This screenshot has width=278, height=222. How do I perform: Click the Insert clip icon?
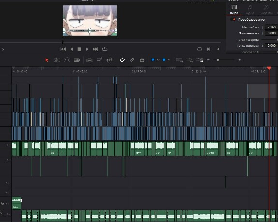pos(89,60)
